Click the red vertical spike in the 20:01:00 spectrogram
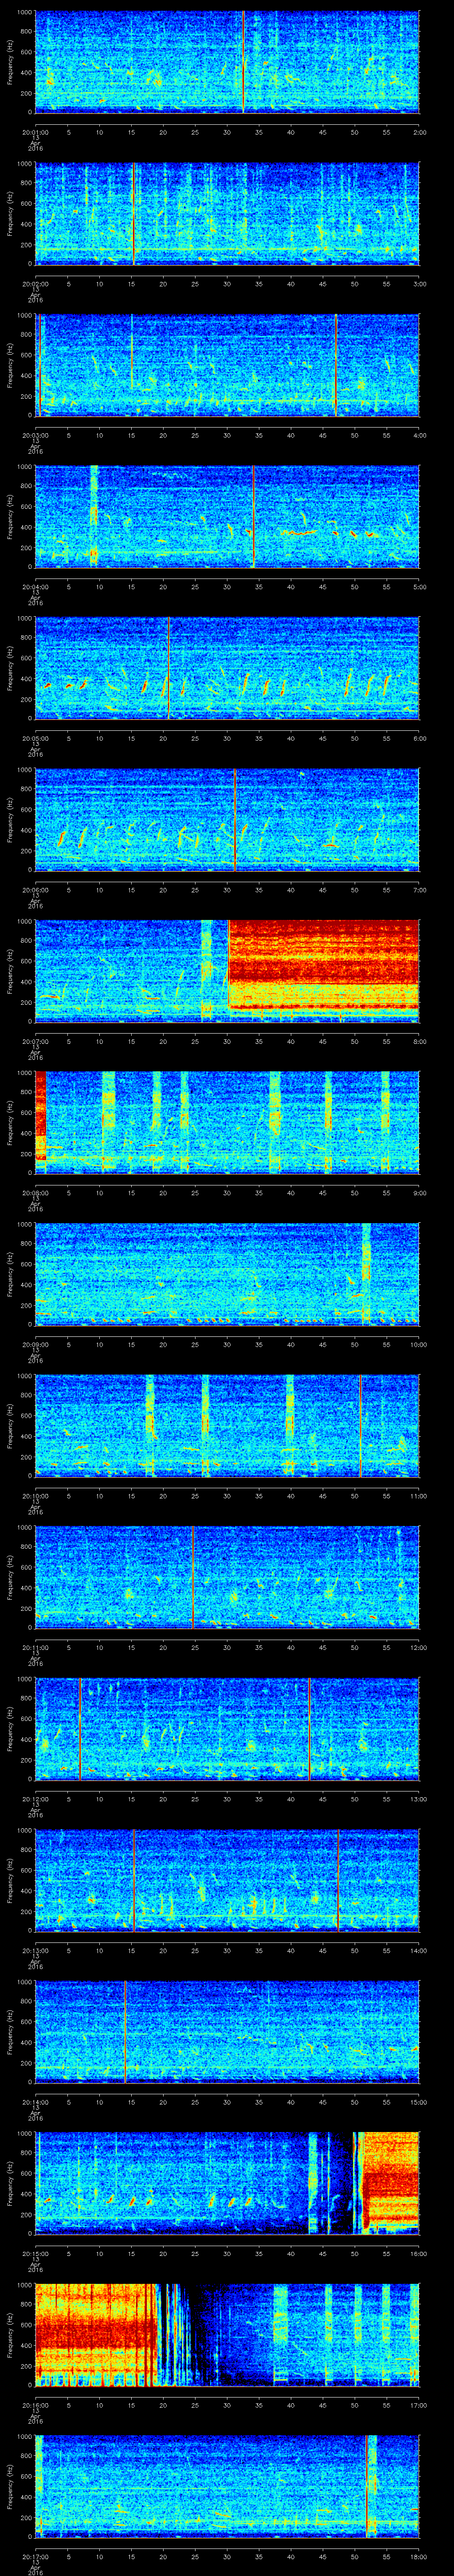The height and width of the screenshot is (2576, 454). (243, 60)
